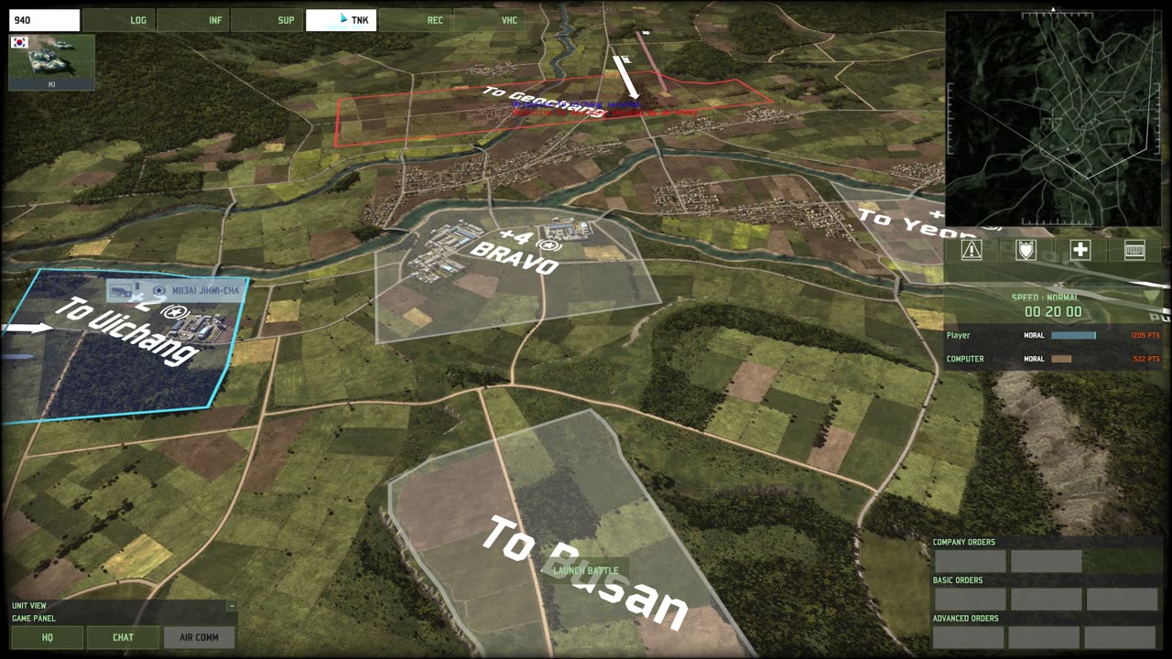1172x659 pixels.
Task: Click the 'SPEED : NORMAL' label
Action: pos(1045,297)
